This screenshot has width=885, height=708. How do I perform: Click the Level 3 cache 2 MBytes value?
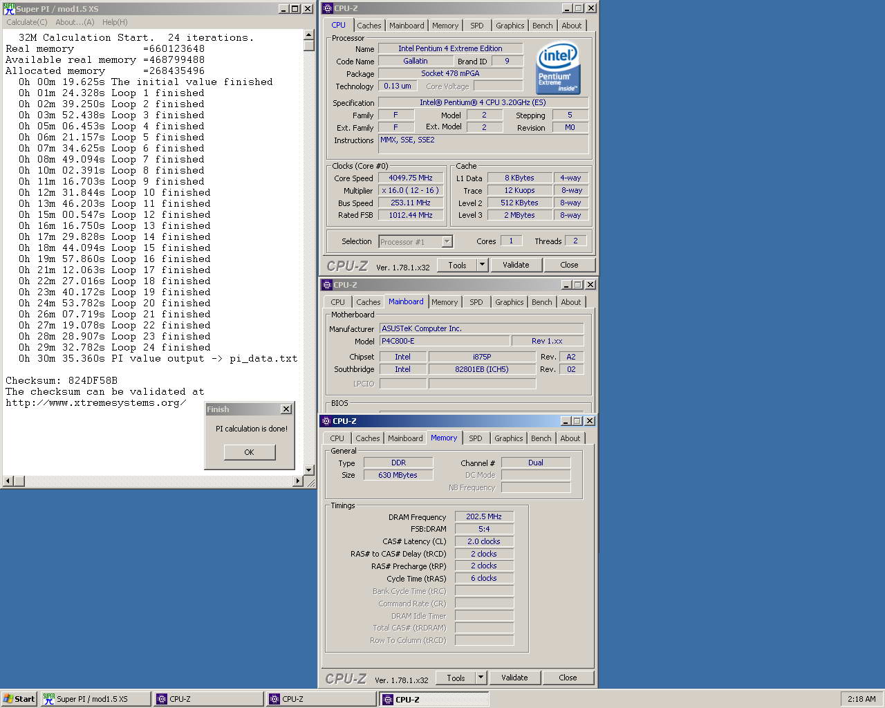pyautogui.click(x=519, y=215)
